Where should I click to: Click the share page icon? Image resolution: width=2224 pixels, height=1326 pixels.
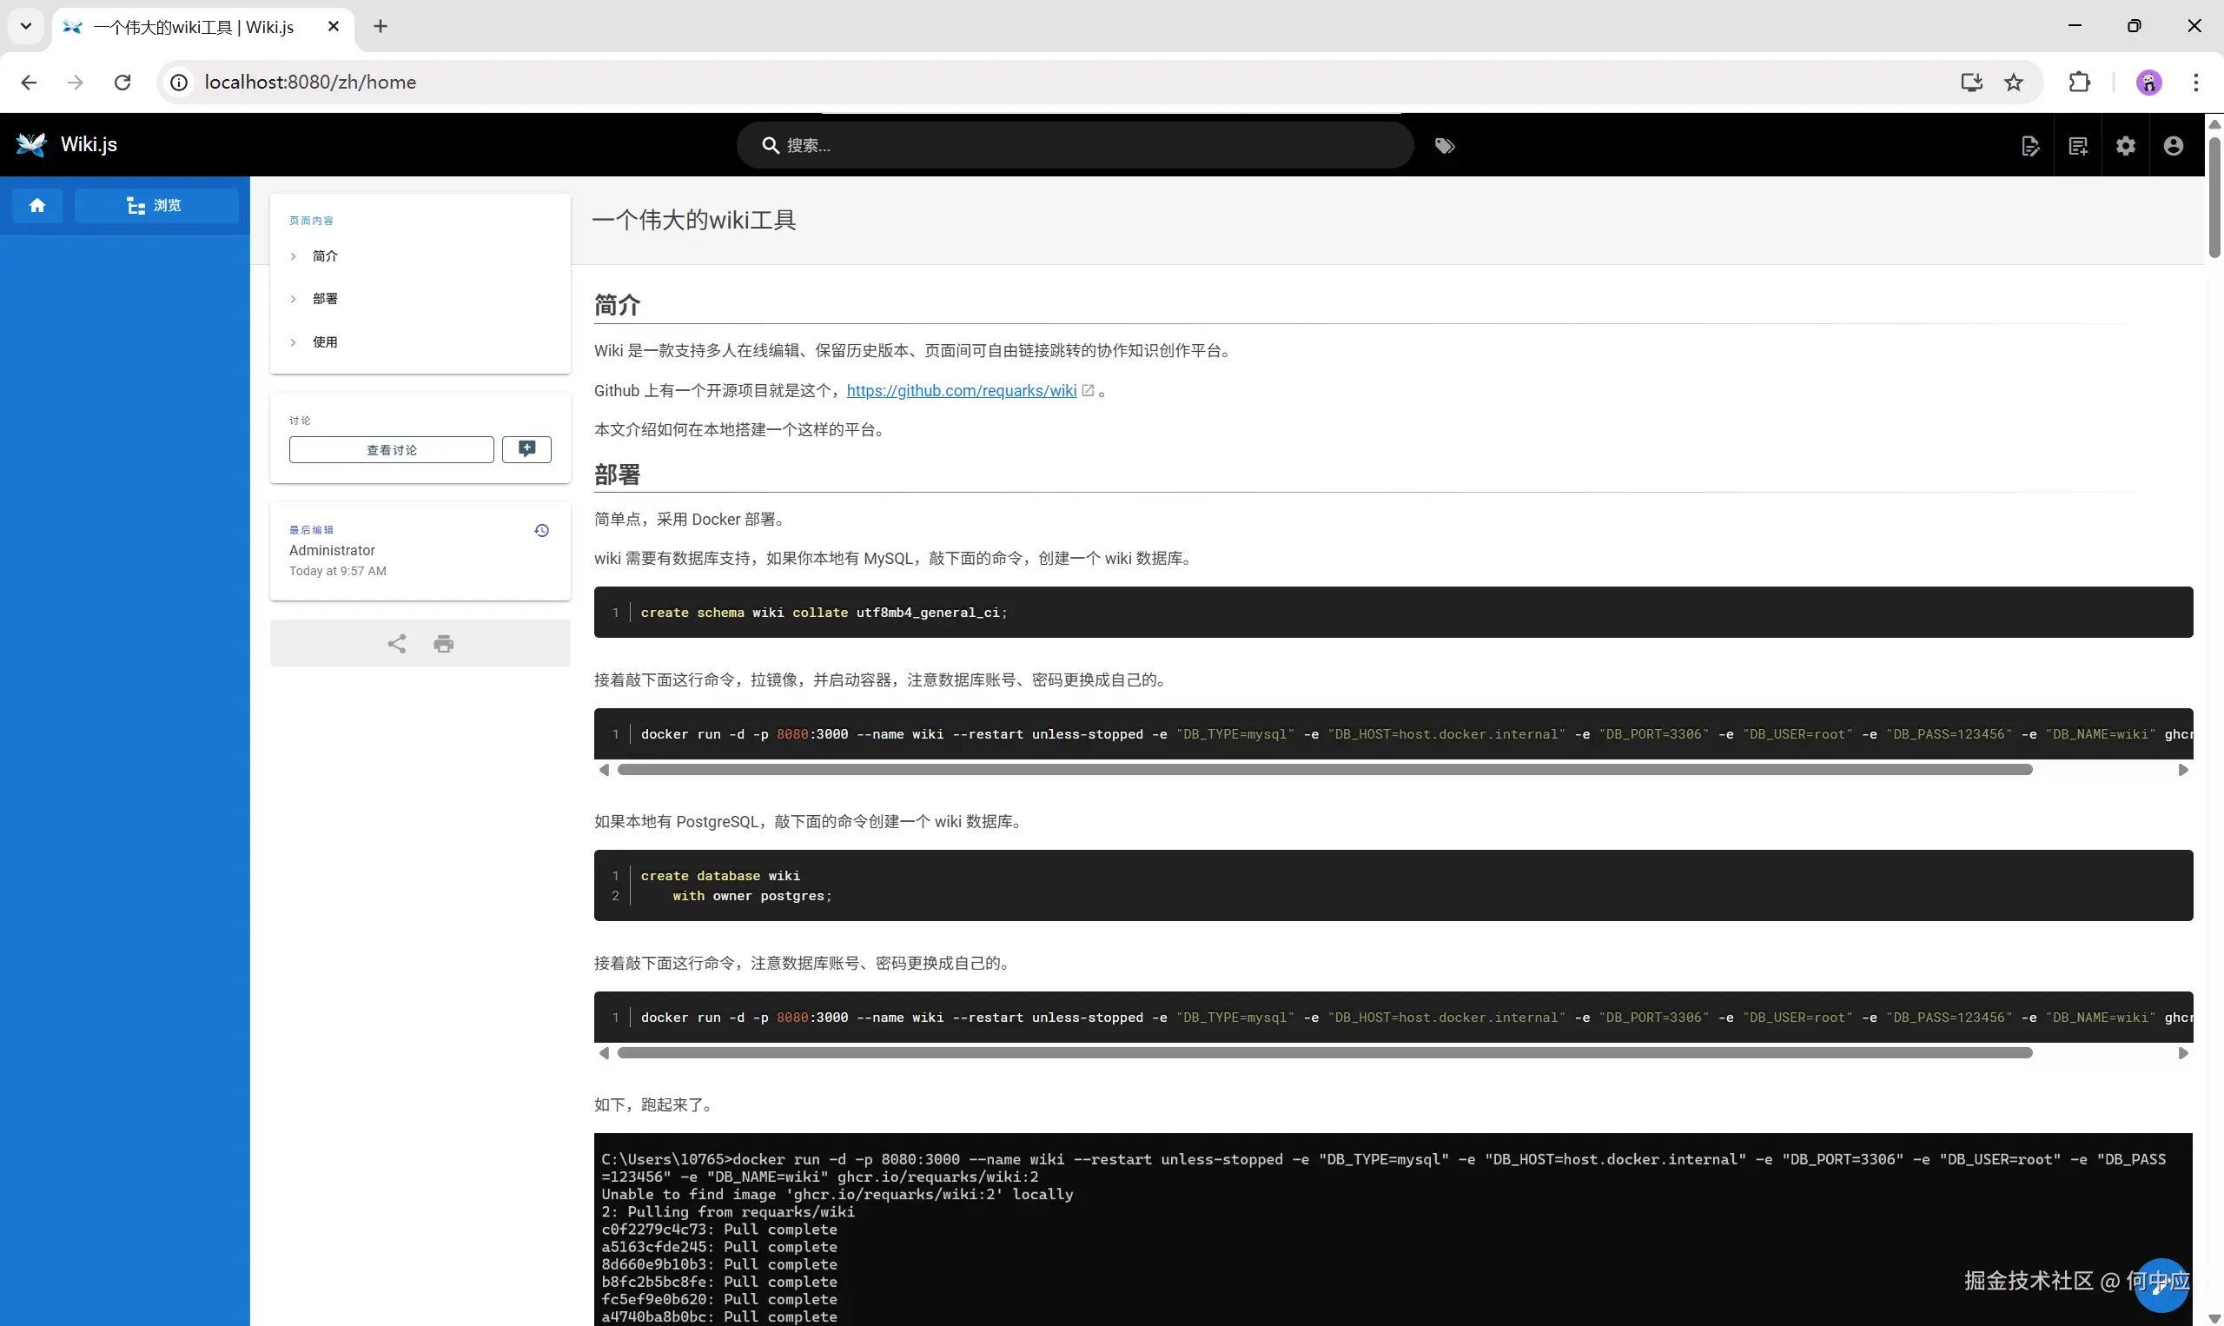coord(396,643)
